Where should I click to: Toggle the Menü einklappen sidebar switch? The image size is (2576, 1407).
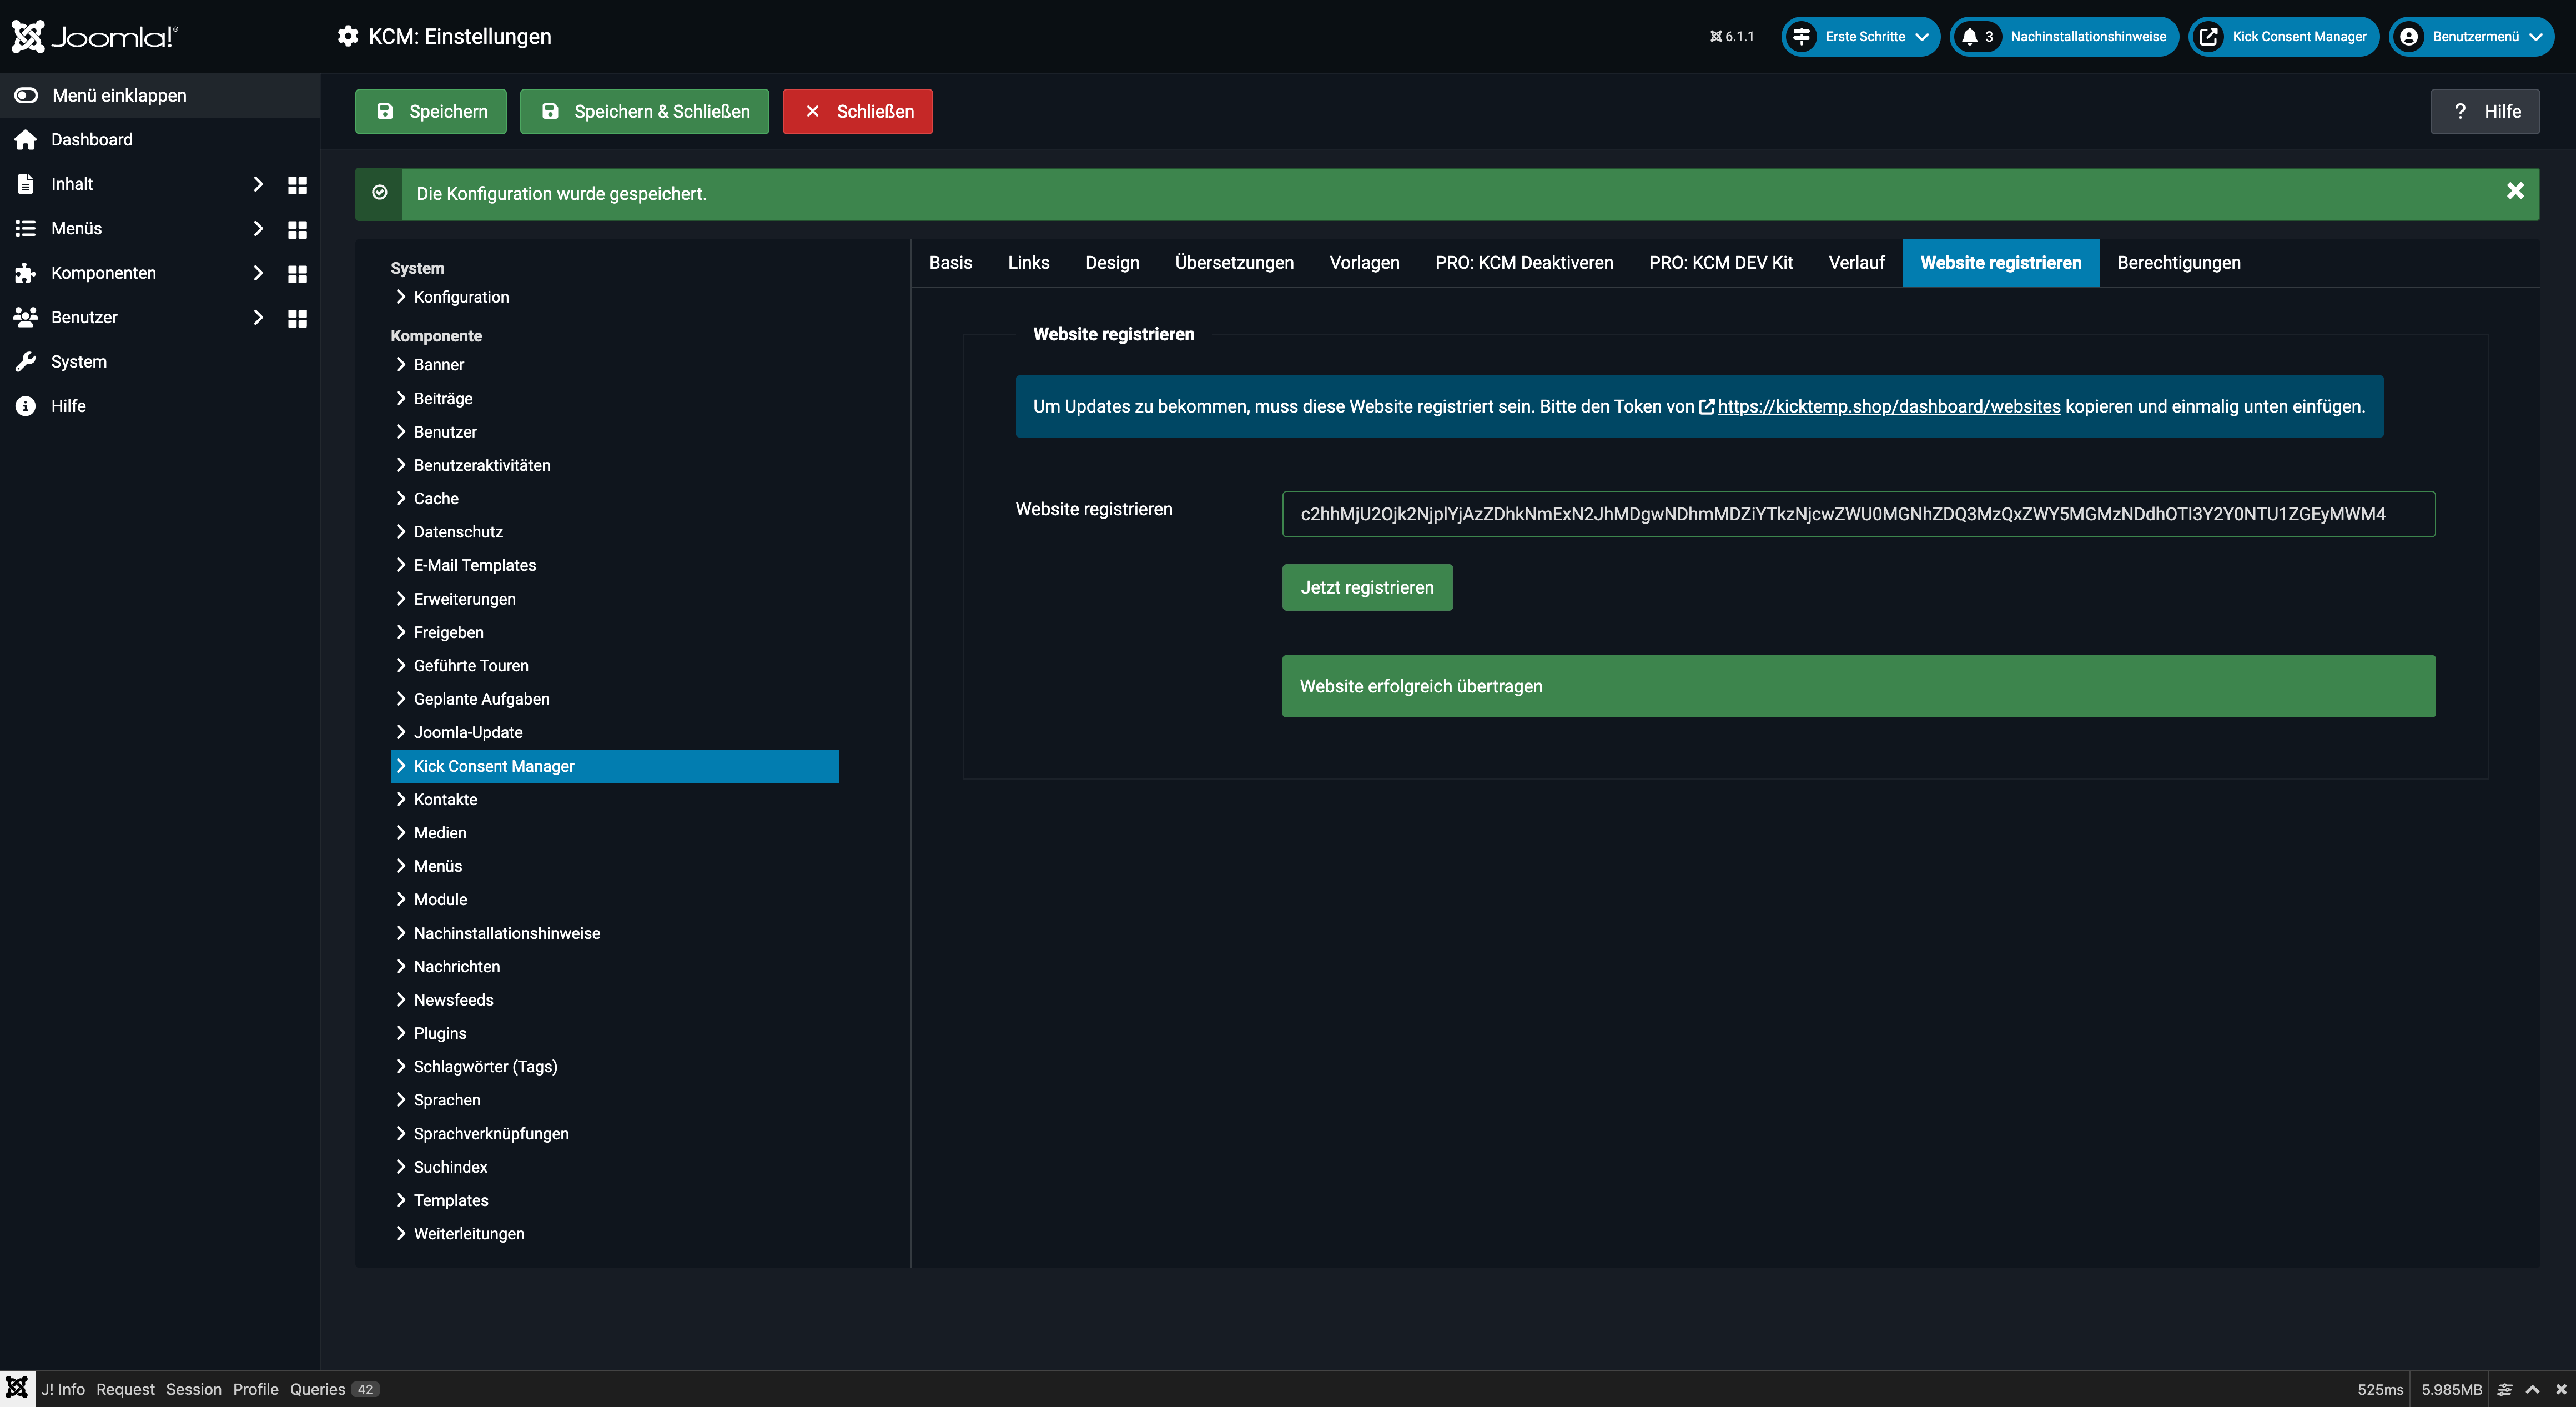[x=26, y=95]
